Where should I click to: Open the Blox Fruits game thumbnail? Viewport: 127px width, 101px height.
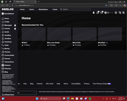85,34
